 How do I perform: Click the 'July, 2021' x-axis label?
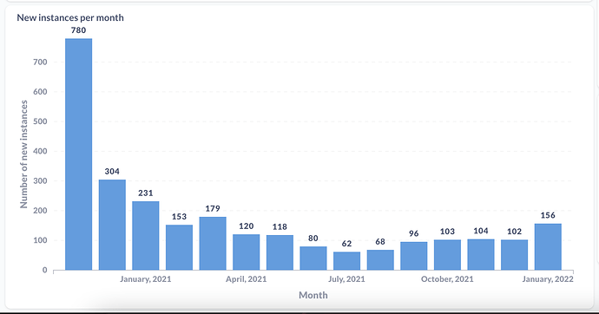(x=346, y=279)
